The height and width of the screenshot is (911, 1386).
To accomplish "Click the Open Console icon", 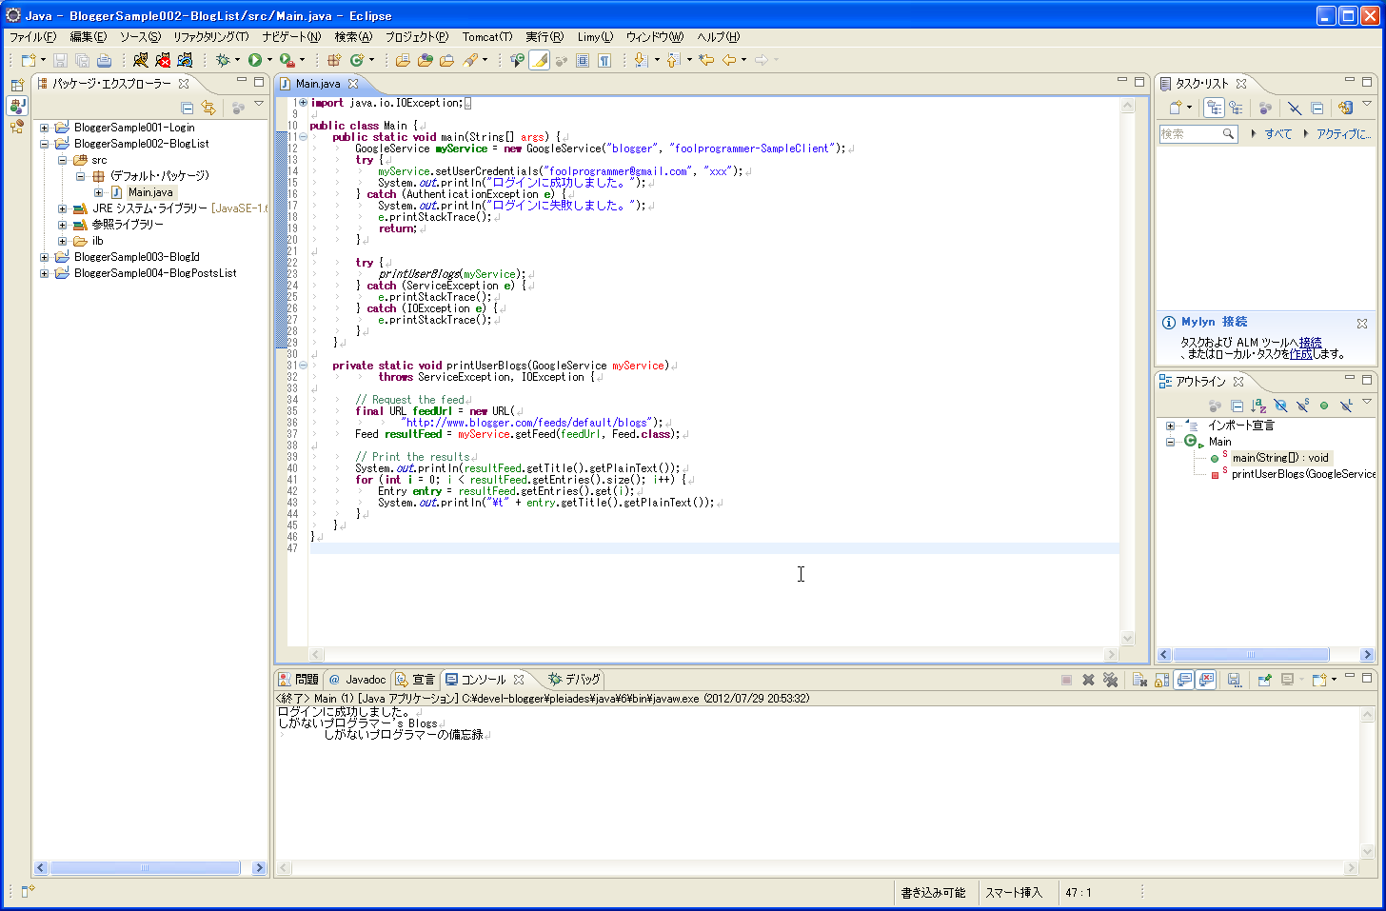I will pos(1319,680).
